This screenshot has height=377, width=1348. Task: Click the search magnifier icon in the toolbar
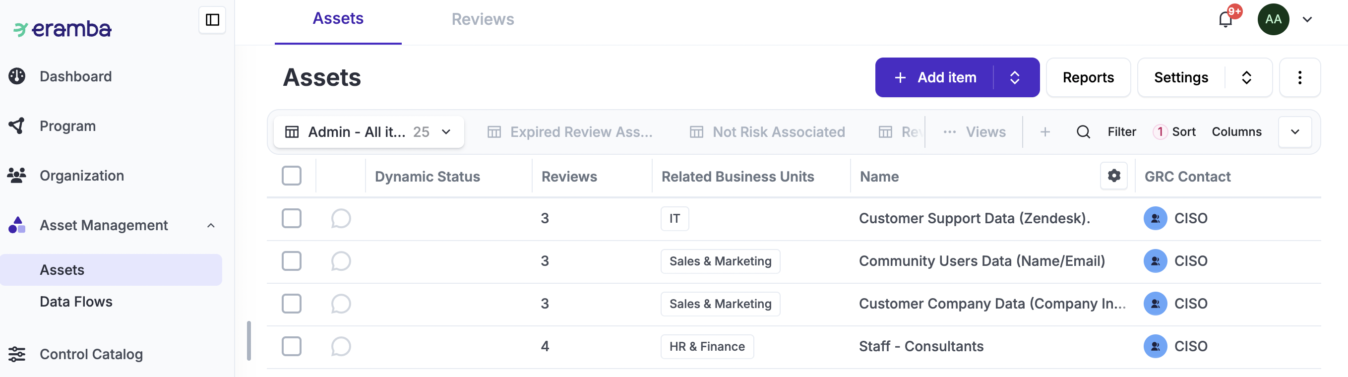click(1083, 132)
